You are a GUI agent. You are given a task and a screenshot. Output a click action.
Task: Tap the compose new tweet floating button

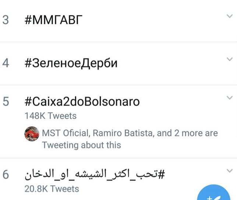tap(213, 193)
